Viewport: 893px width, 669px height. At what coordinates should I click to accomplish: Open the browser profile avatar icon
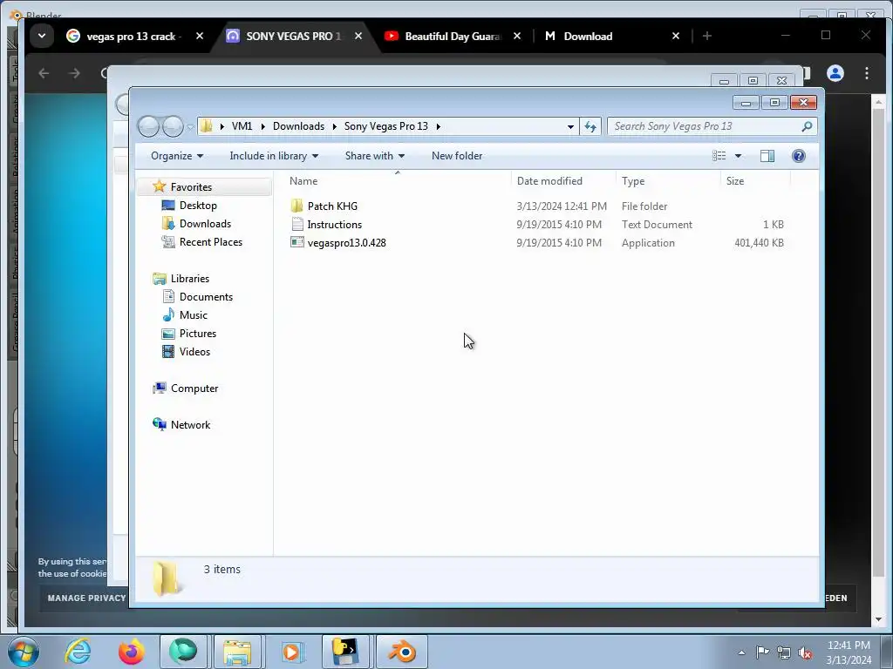tap(835, 73)
